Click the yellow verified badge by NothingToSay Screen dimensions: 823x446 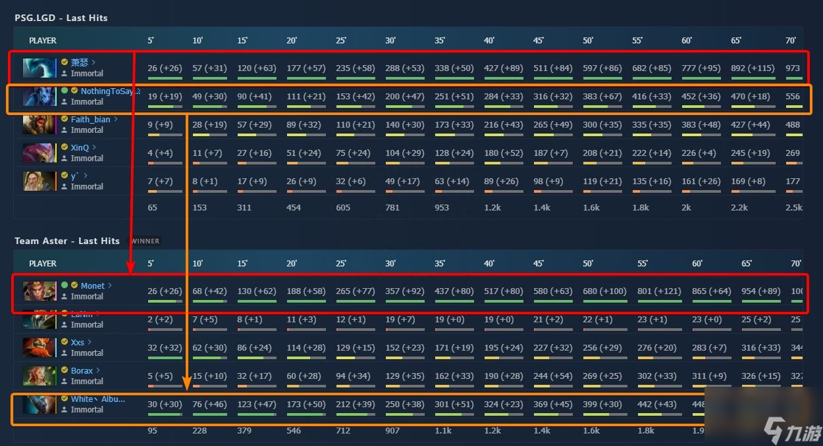coord(74,91)
